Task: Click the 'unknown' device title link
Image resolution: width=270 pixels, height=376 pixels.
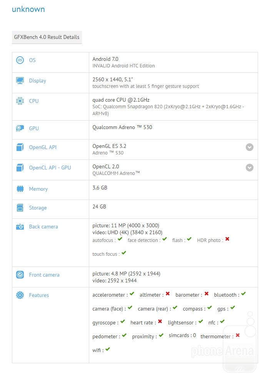Action: click(x=28, y=9)
